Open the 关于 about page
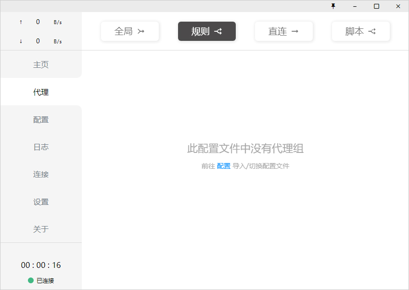 click(x=40, y=229)
